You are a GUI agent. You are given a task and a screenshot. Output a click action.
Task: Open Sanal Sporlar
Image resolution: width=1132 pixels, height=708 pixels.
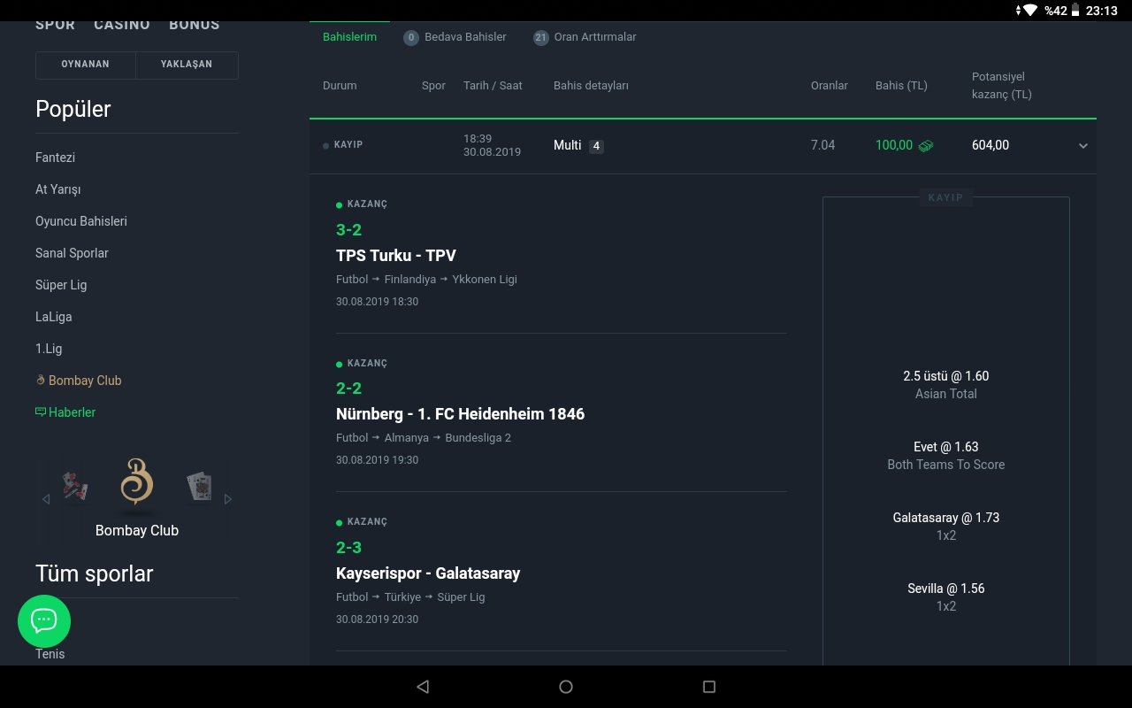72,253
